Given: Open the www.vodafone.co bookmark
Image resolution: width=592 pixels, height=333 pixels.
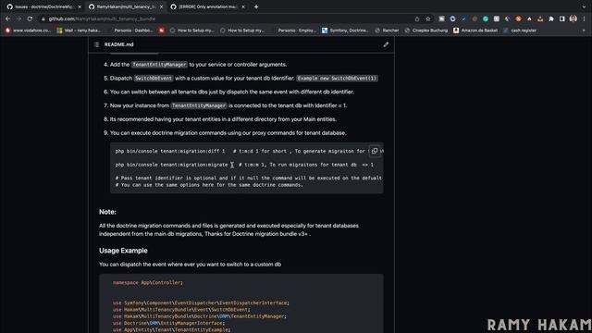Looking at the screenshot, I should [x=28, y=31].
